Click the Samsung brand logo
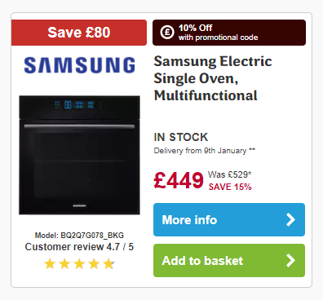Image resolution: width=323 pixels, height=300 pixels. (x=79, y=65)
